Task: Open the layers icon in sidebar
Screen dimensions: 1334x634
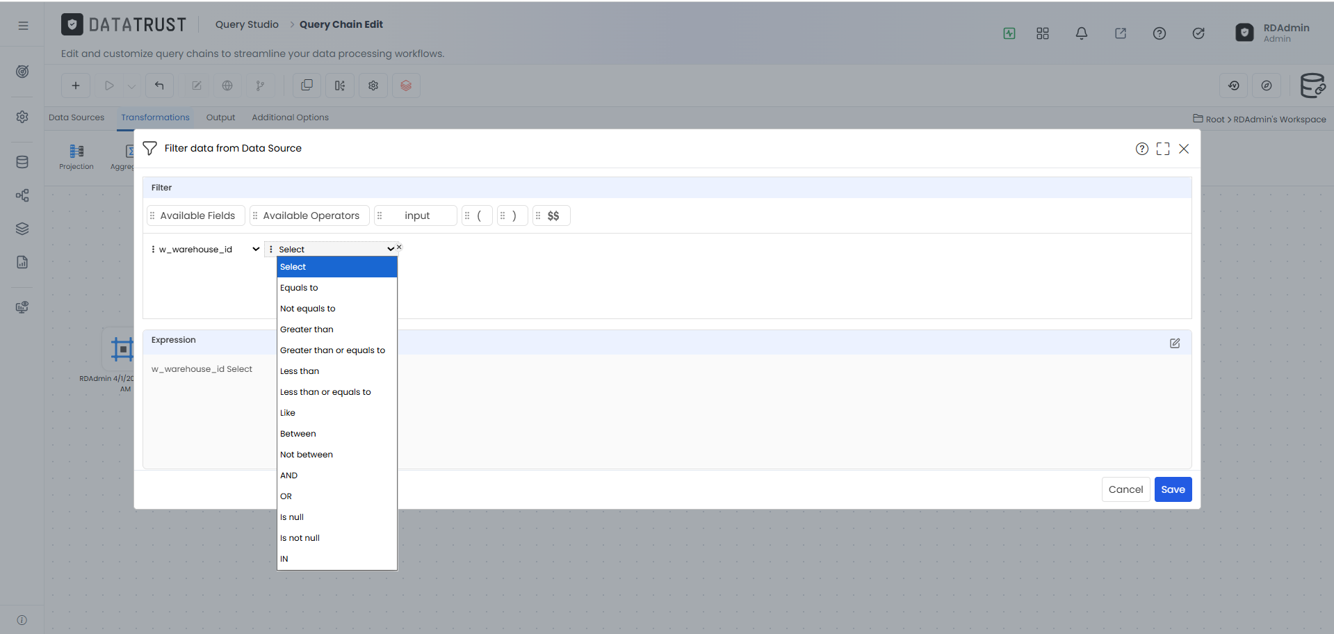Action: click(22, 229)
